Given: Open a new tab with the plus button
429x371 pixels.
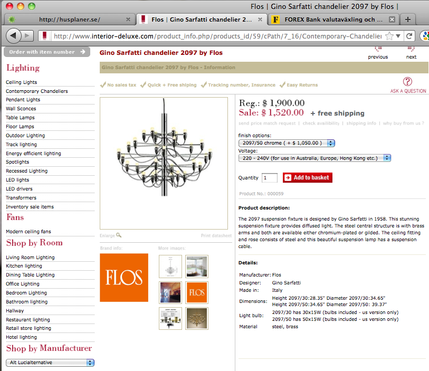Looking at the screenshot, I should point(408,20).
